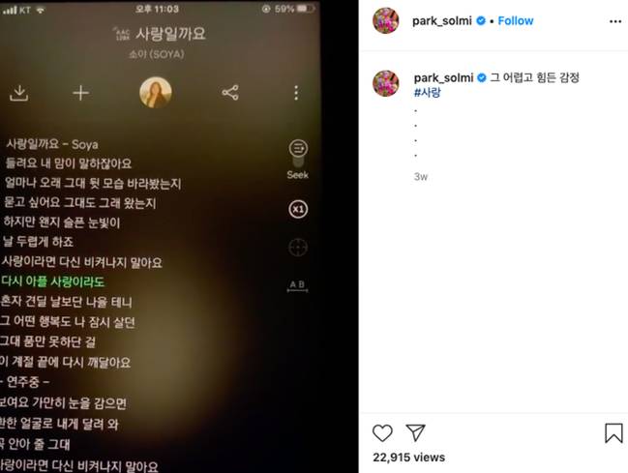Click the header profile avatar picture
The height and width of the screenshot is (473, 628).
386,20
